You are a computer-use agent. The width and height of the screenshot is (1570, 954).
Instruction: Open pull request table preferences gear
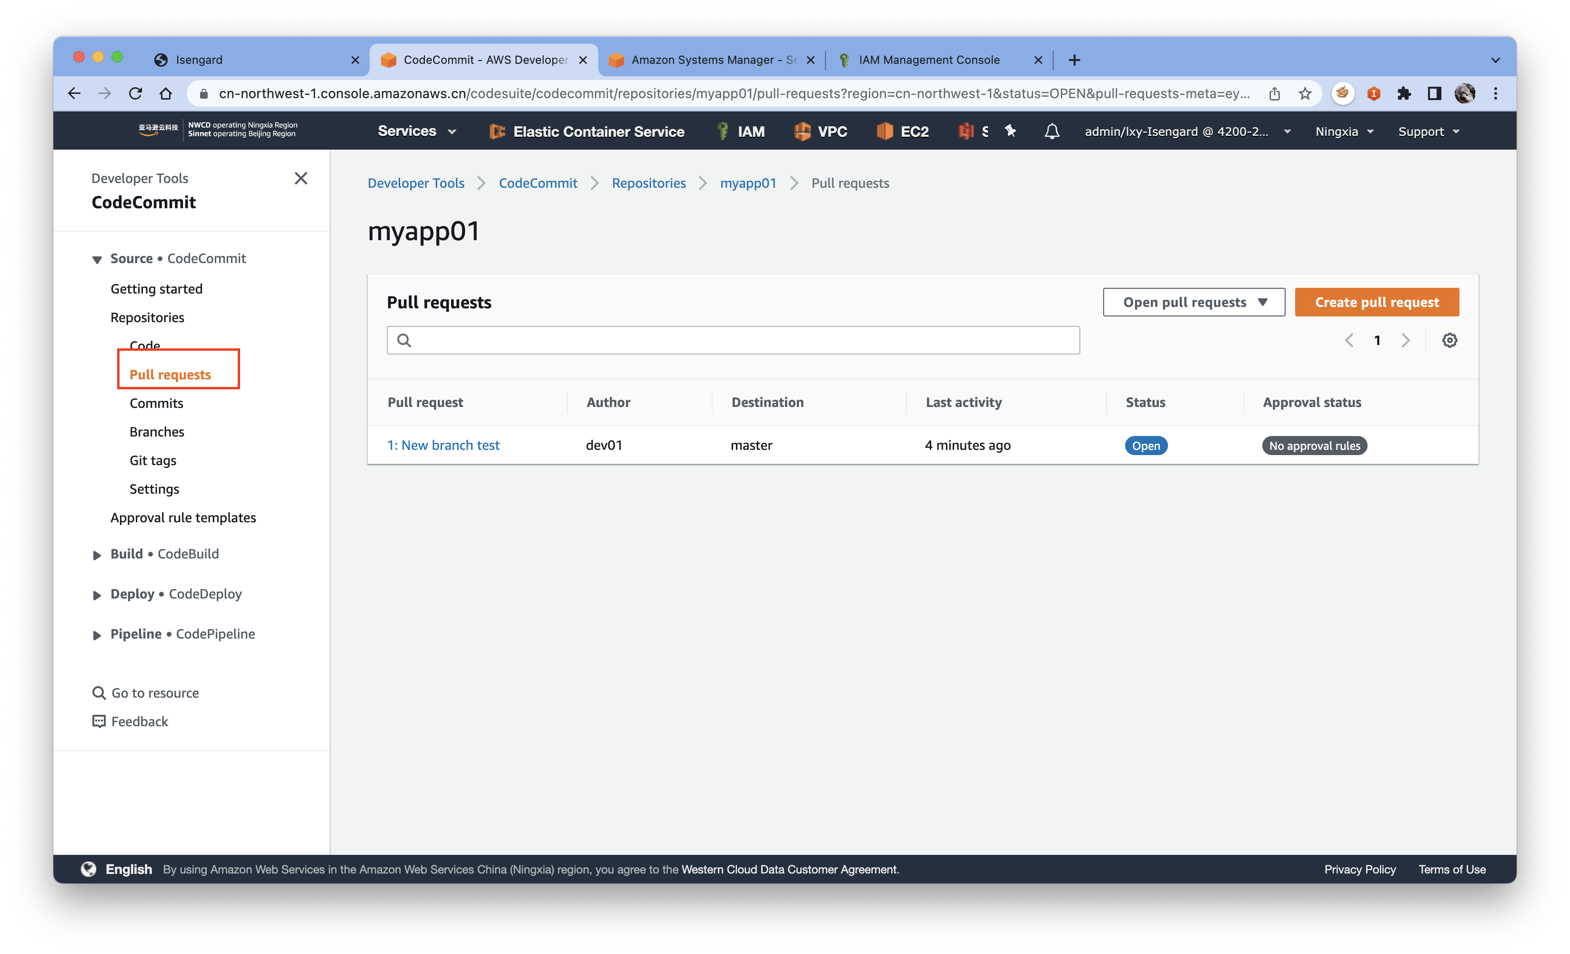1449,340
